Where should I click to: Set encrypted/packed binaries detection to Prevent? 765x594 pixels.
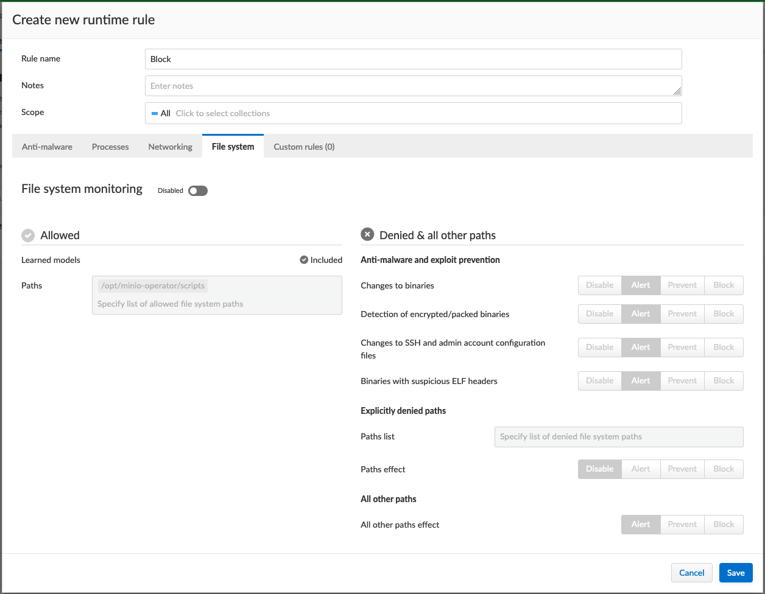[x=682, y=313]
